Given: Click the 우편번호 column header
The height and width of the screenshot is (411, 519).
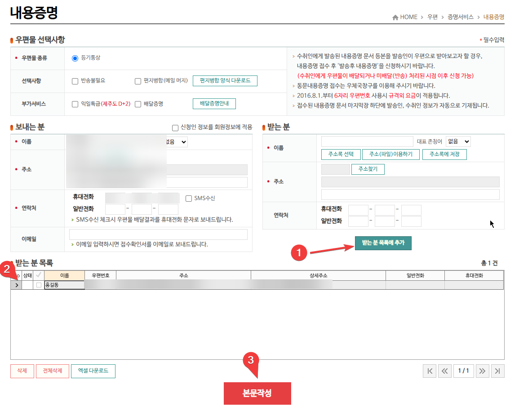Looking at the screenshot, I should coord(100,275).
